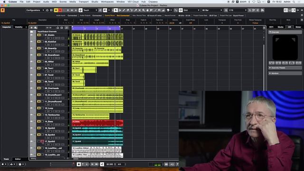Viewport: 304px width, 171px height.
Task: Open the Transport menu
Action: tap(84, 2)
